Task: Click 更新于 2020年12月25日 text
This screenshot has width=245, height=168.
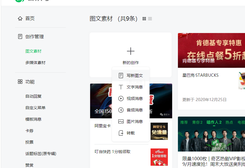Action: (x=204, y=100)
